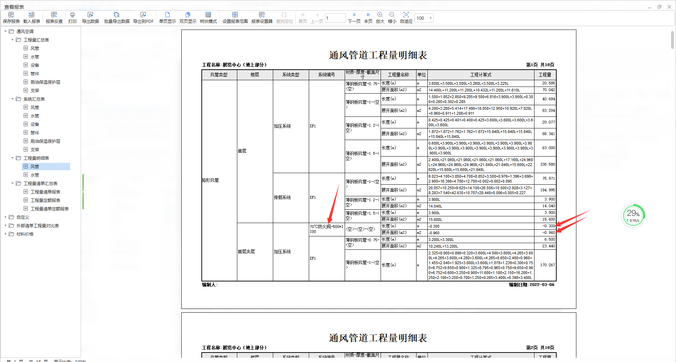Select 支架 under 系统汇总表

coord(35,150)
